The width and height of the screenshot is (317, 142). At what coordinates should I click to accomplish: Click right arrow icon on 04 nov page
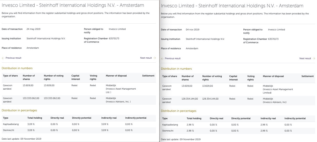314,58
